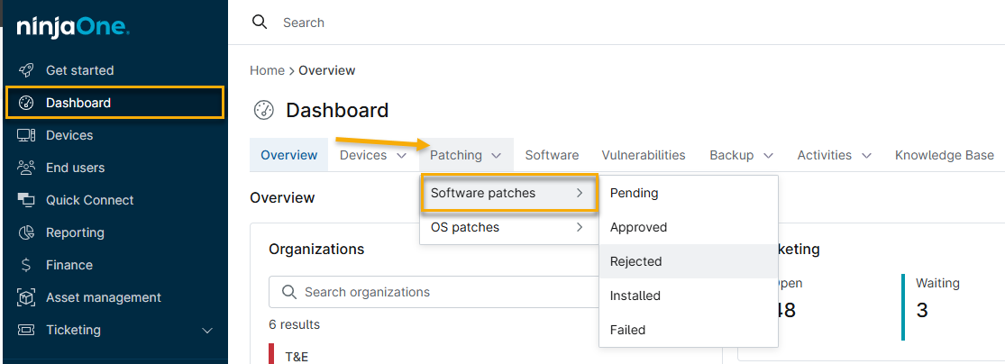The width and height of the screenshot is (1005, 364).
Task: Click the Home breadcrumb link
Action: click(x=267, y=70)
